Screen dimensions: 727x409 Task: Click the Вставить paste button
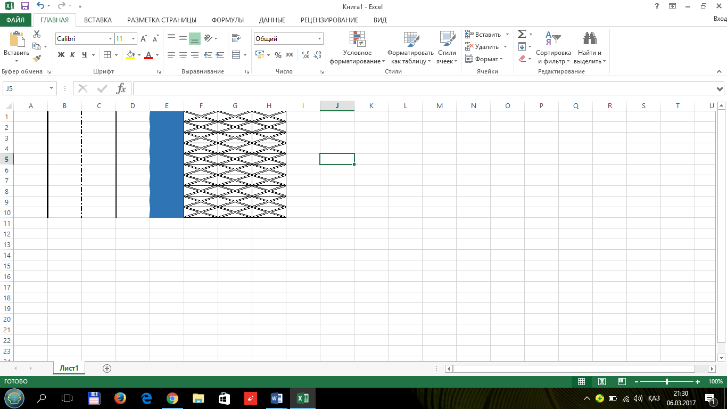[x=16, y=46]
